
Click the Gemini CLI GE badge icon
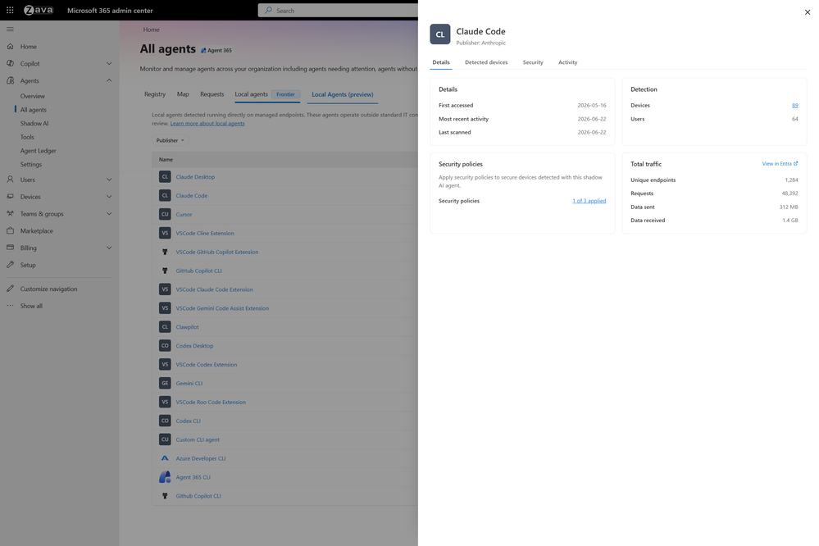[x=165, y=383]
